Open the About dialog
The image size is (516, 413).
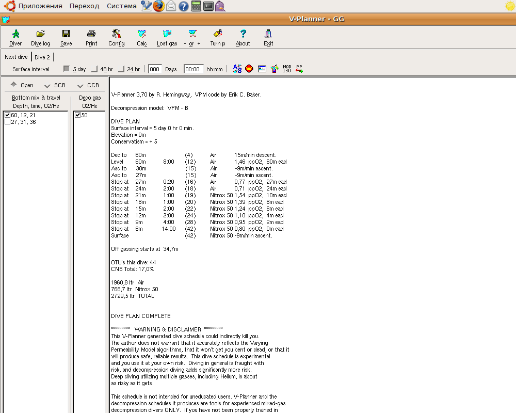(x=243, y=38)
